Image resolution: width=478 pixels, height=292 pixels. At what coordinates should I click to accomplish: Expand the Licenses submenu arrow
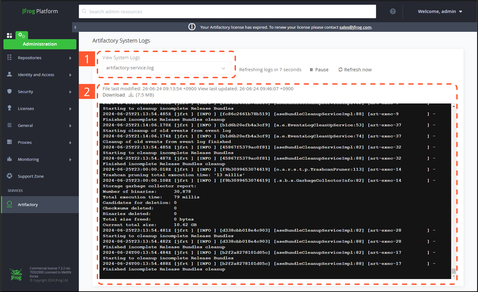tap(70, 109)
